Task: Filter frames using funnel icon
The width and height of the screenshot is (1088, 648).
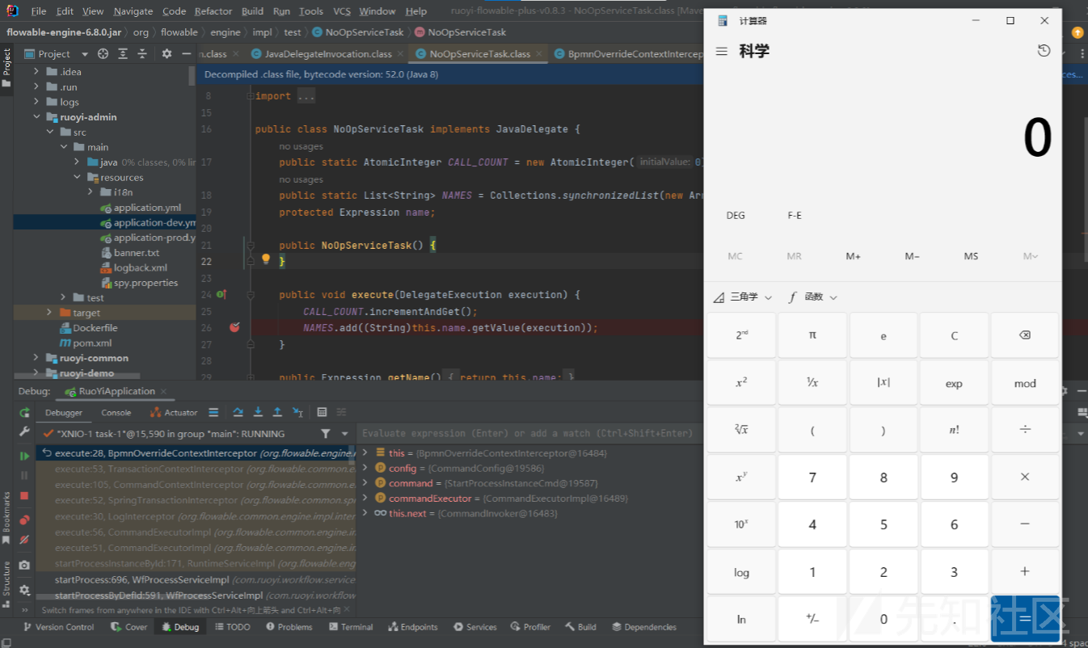Action: (325, 434)
